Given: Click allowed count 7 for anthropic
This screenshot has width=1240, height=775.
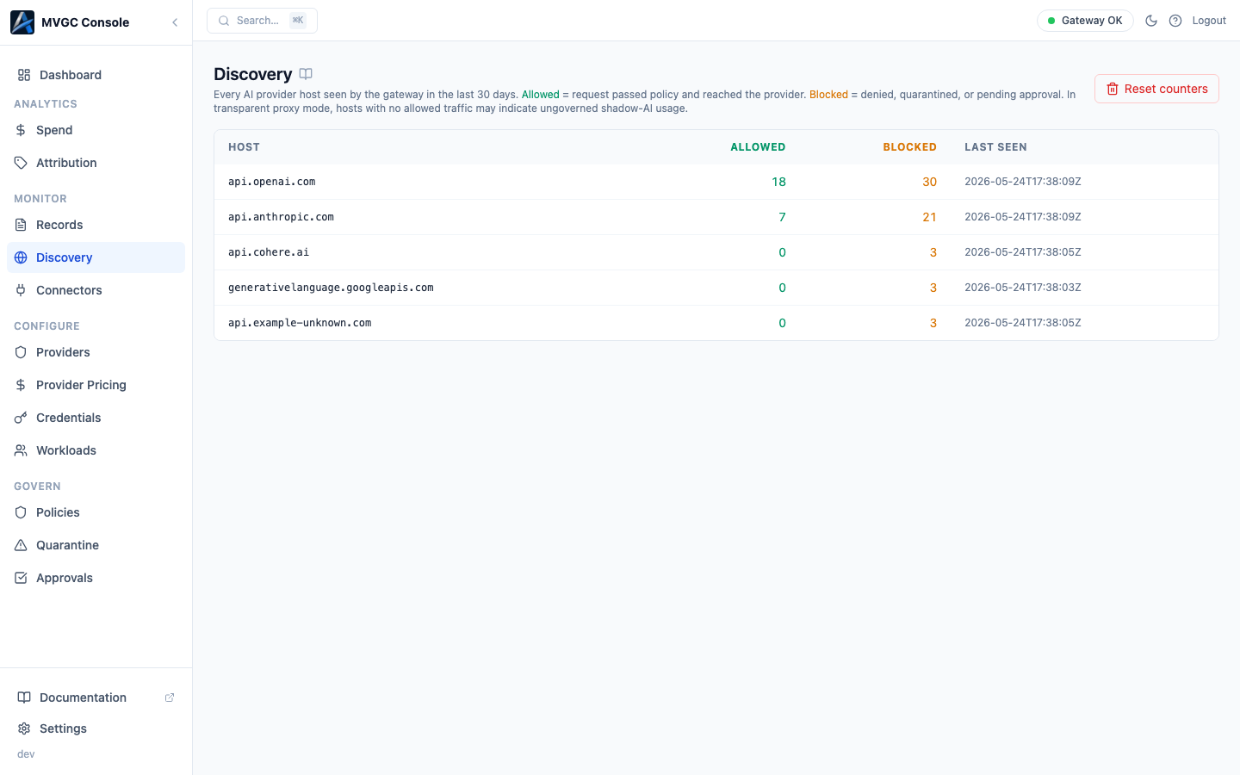Looking at the screenshot, I should [782, 217].
